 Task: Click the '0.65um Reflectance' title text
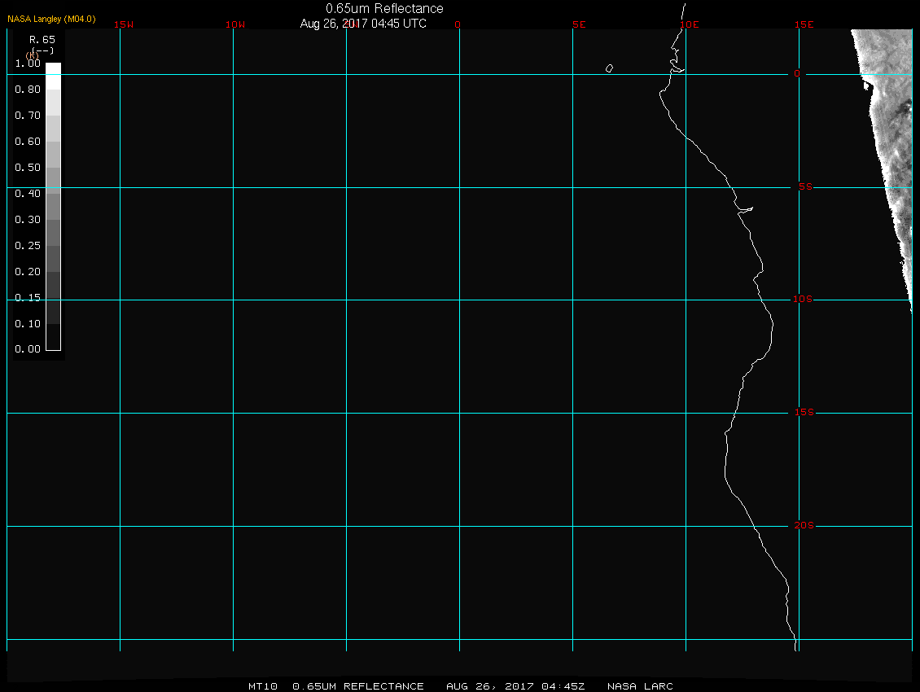pyautogui.click(x=384, y=9)
